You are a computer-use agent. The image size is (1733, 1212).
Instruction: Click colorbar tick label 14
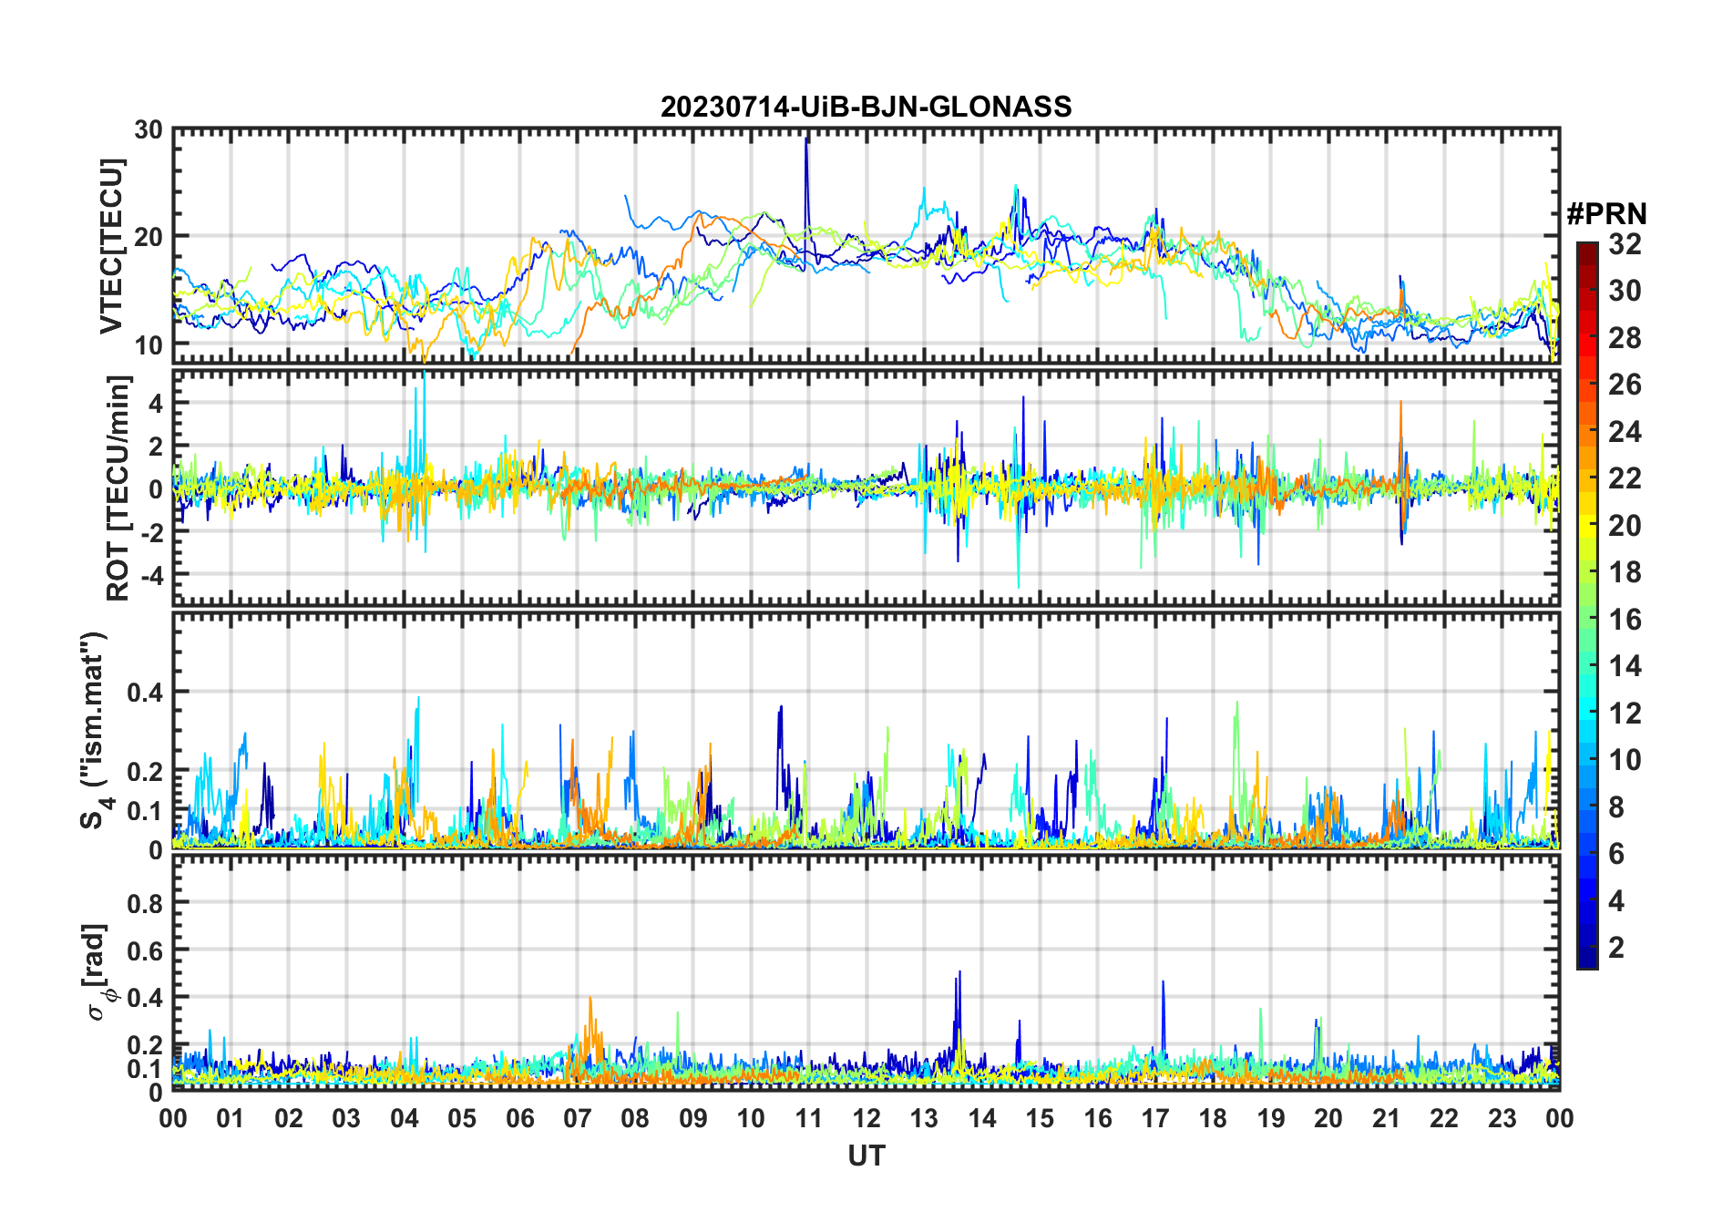click(1625, 666)
